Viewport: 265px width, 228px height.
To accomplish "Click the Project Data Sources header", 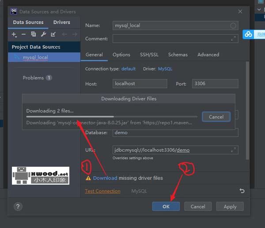I will [x=44, y=47].
